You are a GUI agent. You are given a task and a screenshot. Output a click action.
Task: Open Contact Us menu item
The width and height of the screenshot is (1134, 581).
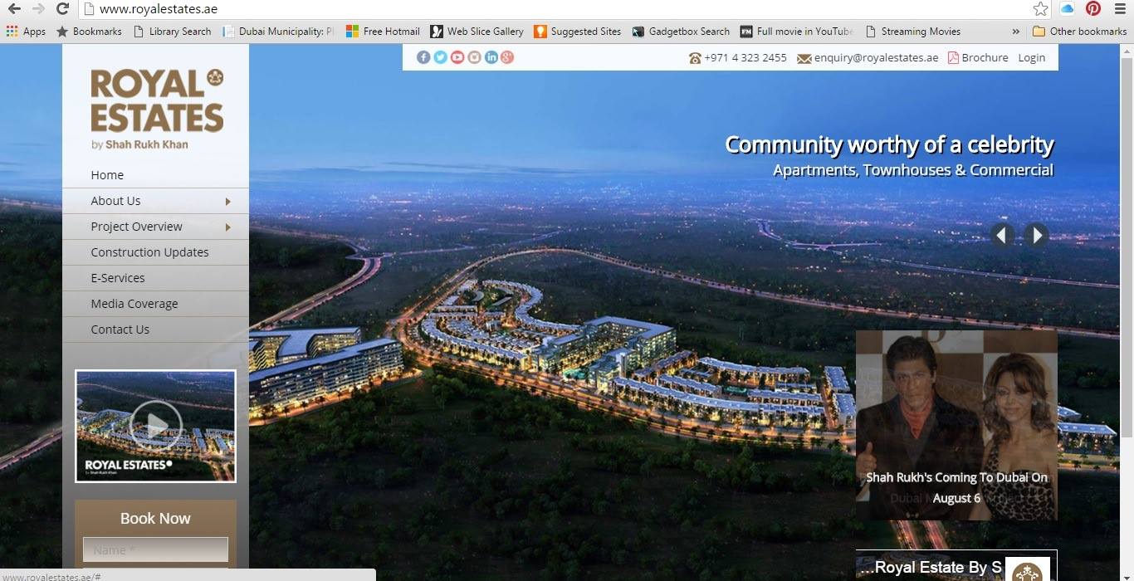click(120, 330)
